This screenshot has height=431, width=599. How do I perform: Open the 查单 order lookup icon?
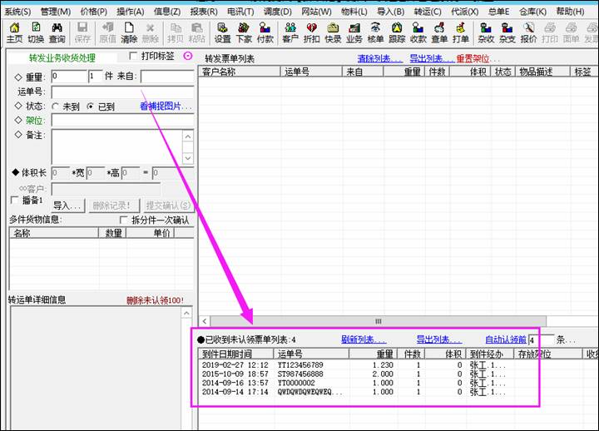pos(439,32)
